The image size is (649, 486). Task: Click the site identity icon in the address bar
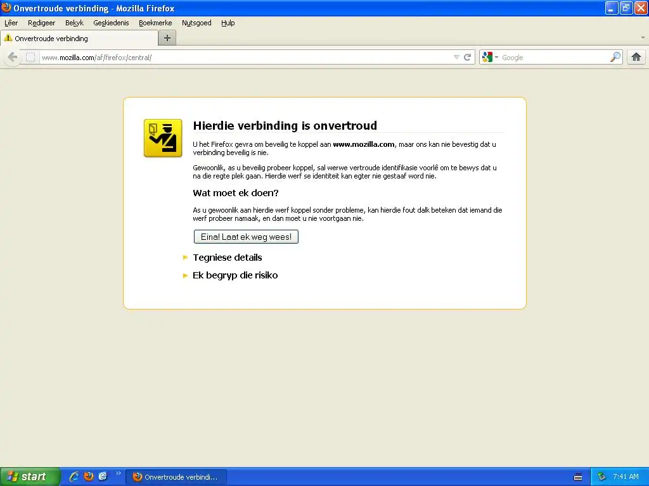tap(30, 57)
